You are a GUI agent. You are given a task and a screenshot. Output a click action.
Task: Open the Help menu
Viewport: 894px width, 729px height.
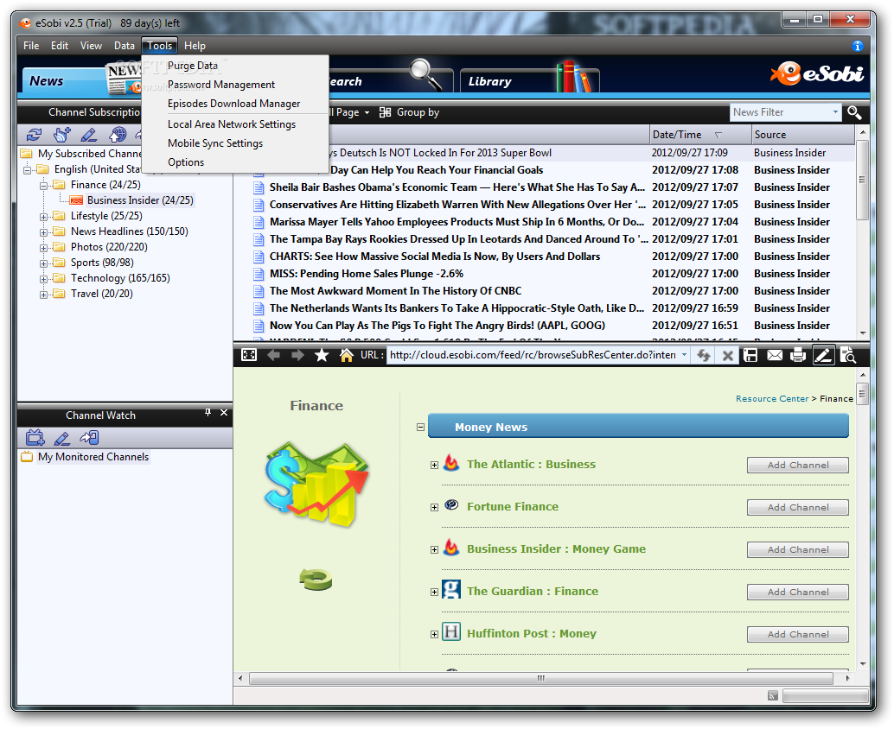coord(195,46)
